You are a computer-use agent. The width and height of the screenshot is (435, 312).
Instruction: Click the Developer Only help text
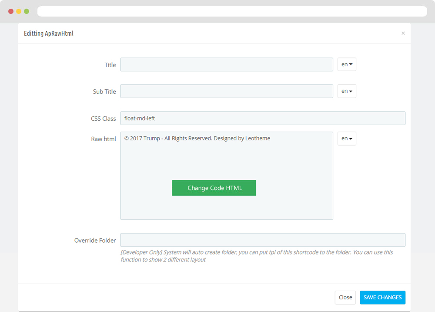pyautogui.click(x=257, y=256)
